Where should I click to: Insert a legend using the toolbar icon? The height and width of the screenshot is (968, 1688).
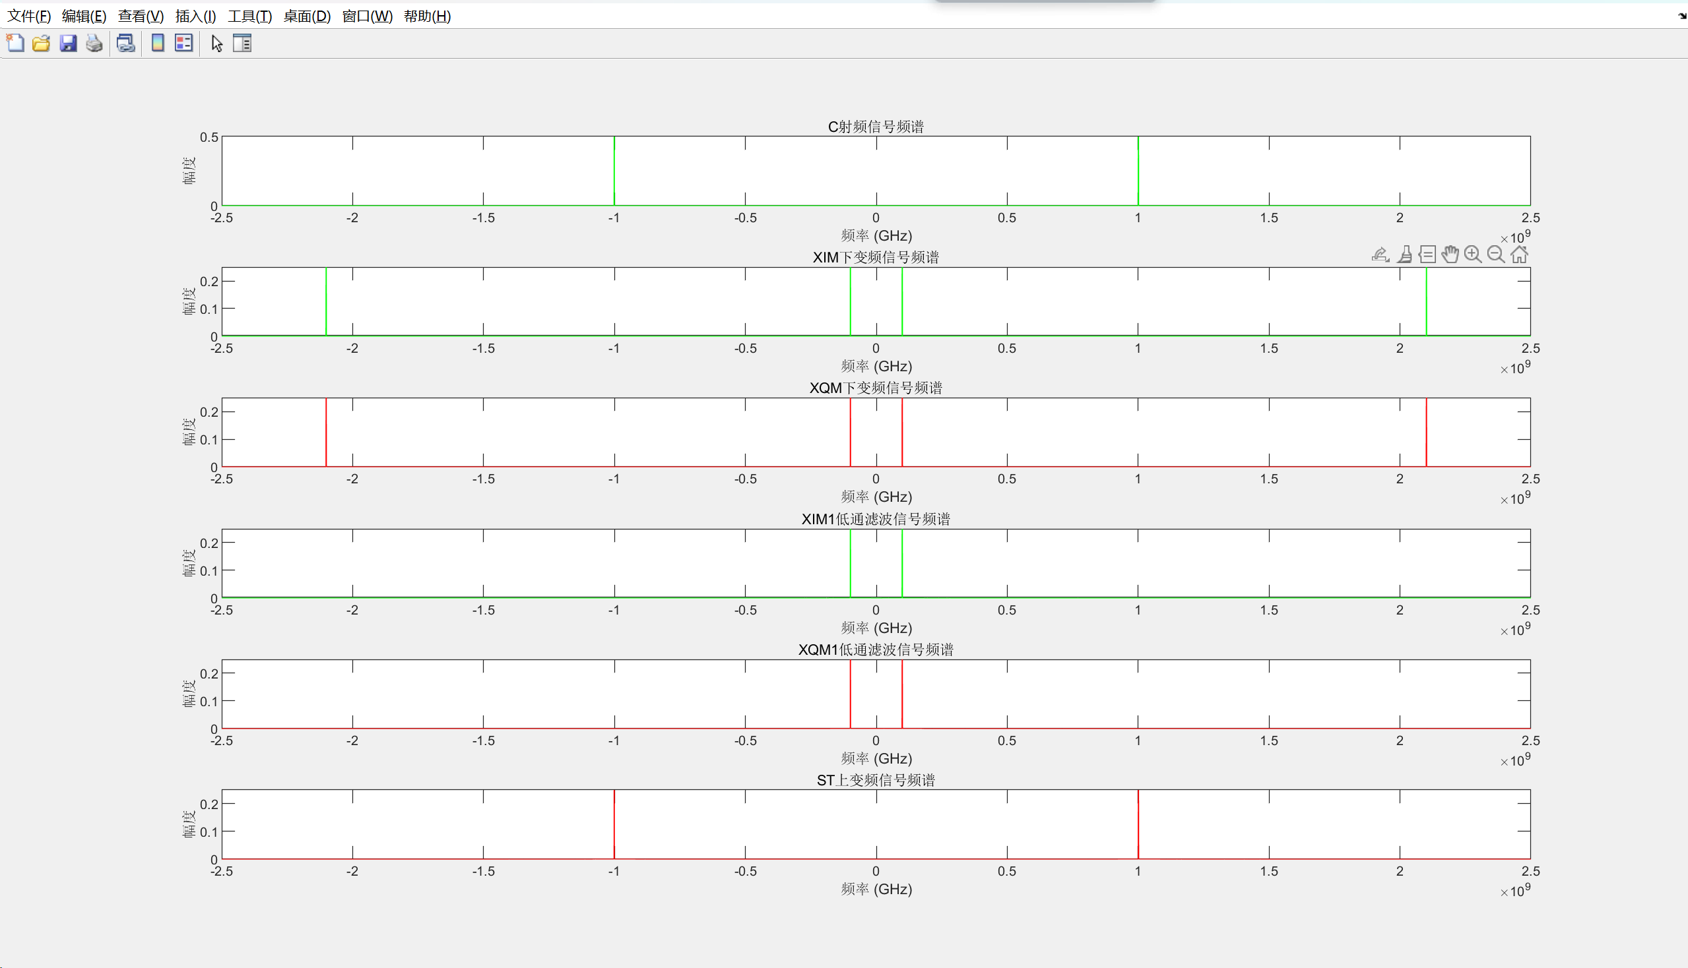pos(183,44)
